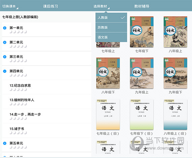
Task: Open the 八年级上 textbook cover
Action: (x=175, y=32)
